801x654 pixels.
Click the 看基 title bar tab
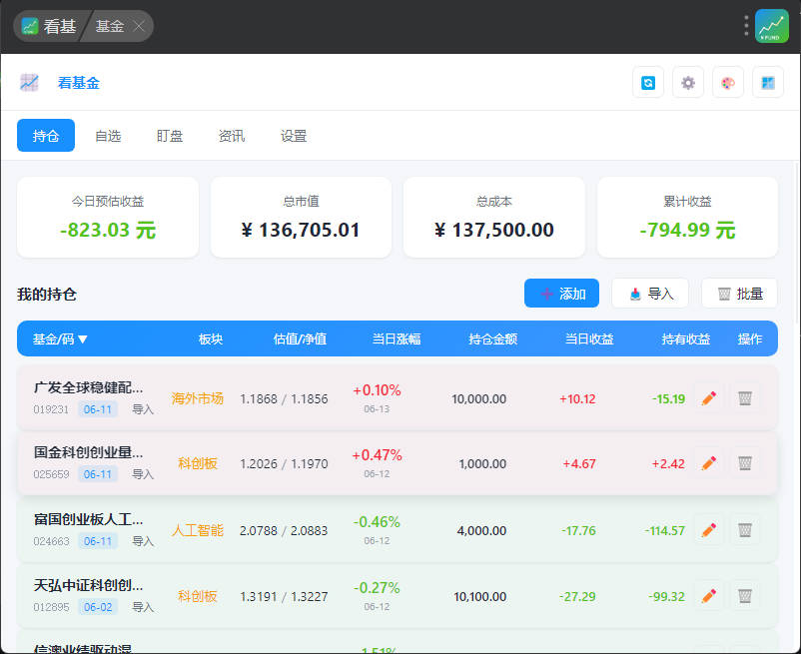[50, 26]
